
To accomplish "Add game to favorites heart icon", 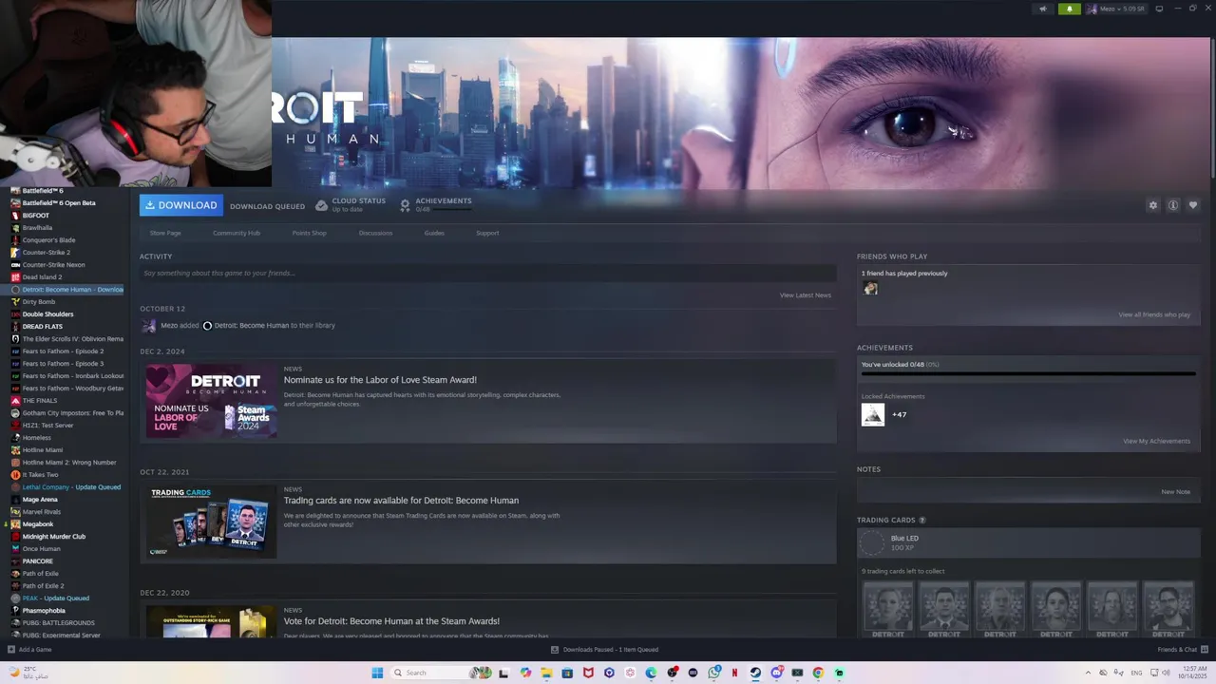I will 1193,205.
